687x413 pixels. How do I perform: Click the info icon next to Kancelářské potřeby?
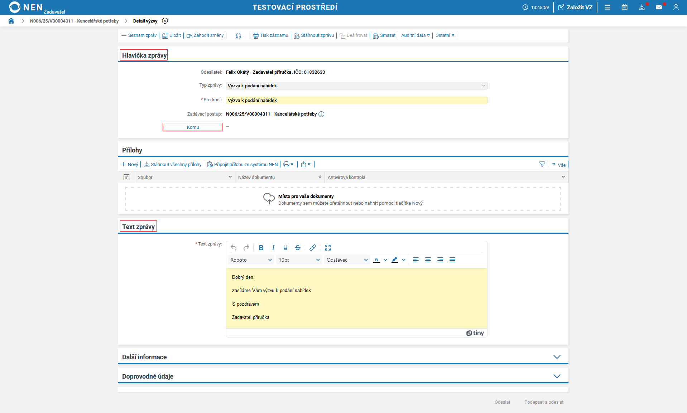321,114
